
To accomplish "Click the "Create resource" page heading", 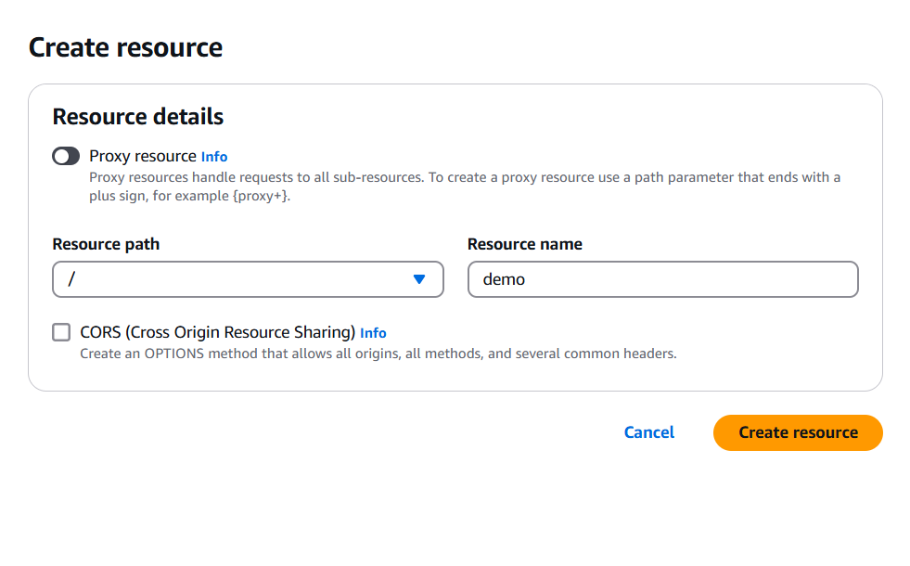I will [x=125, y=47].
